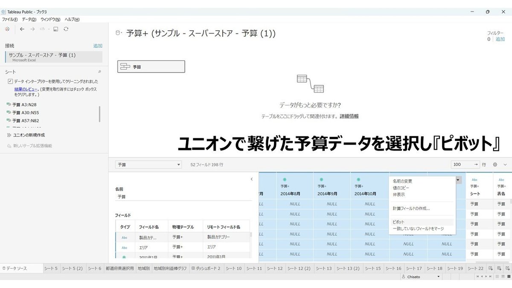Image resolution: width=512 pixels, height=288 pixels.
Task: Select 一致していないフィールドをマージ in context menu
Action: point(418,229)
